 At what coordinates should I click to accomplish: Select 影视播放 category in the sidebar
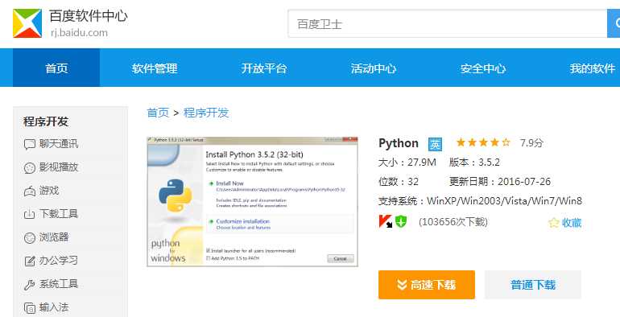pyautogui.click(x=59, y=167)
